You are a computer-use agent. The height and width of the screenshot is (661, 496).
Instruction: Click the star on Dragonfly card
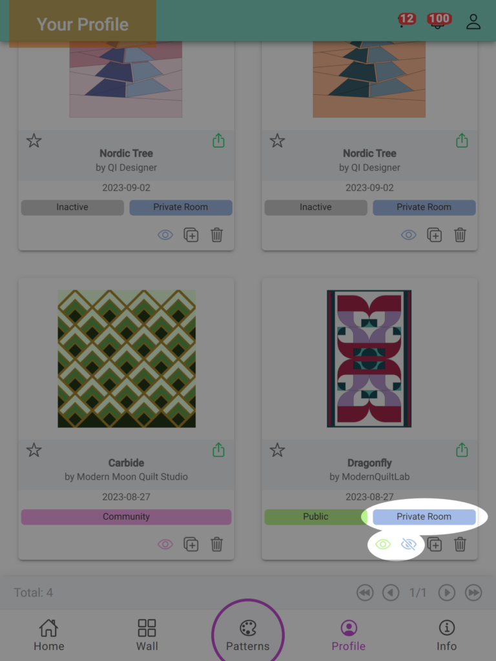(x=277, y=450)
